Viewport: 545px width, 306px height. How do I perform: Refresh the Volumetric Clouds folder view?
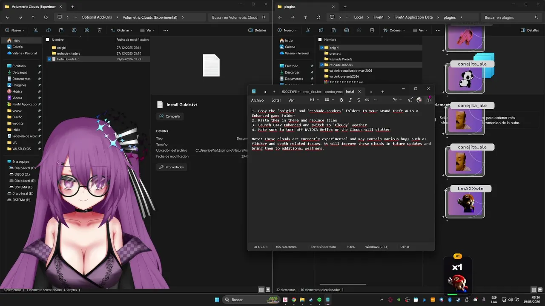(x=46, y=17)
